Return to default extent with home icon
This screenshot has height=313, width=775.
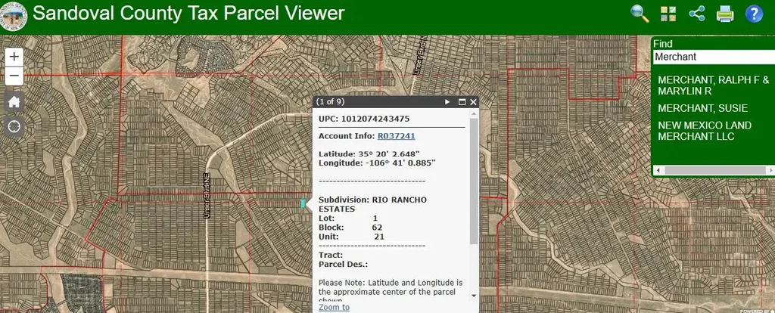14,101
